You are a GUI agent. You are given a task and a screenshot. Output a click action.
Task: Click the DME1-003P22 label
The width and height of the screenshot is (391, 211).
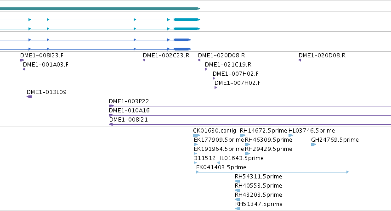click(129, 101)
